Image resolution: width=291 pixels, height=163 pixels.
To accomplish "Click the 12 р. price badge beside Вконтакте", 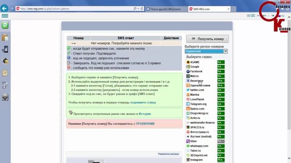I will click(221, 81).
